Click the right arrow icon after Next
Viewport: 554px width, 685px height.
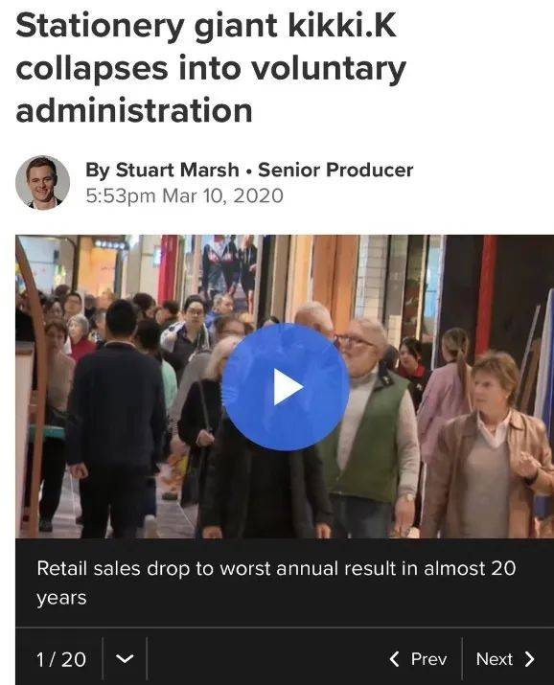pyautogui.click(x=529, y=659)
